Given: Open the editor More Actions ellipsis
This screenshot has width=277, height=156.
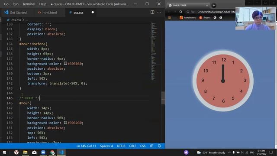Looking at the screenshot, I should [x=159, y=12].
